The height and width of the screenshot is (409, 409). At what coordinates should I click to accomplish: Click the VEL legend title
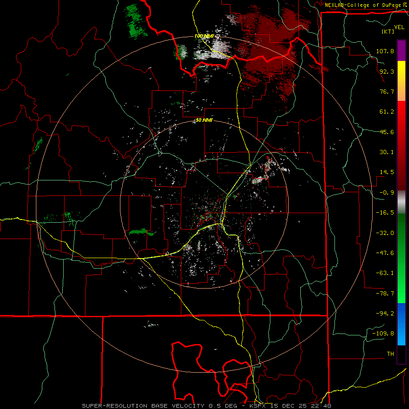(399, 27)
